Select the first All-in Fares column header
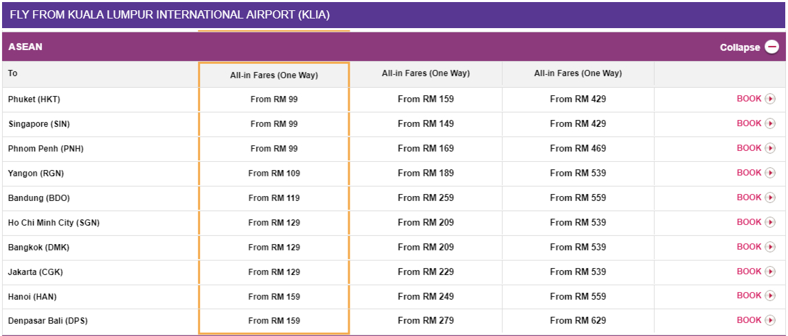788x336 pixels. (x=274, y=75)
